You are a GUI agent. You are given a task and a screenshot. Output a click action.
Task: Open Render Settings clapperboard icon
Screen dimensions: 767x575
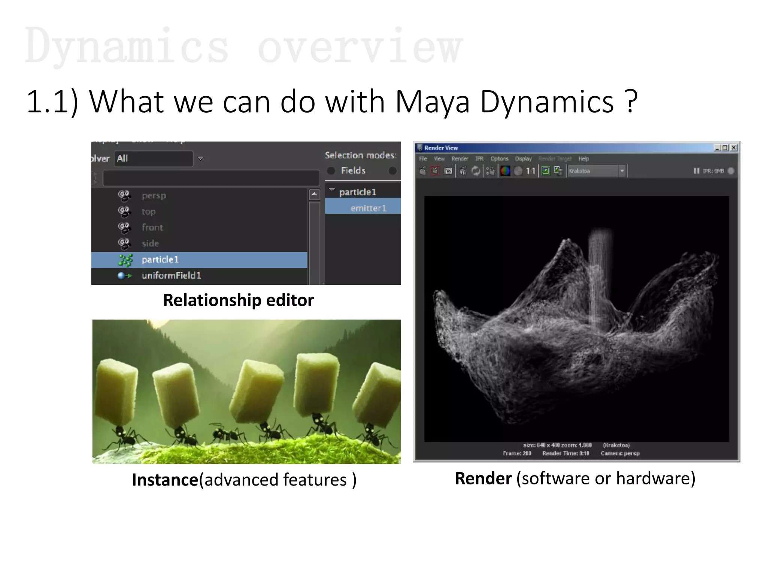490,171
